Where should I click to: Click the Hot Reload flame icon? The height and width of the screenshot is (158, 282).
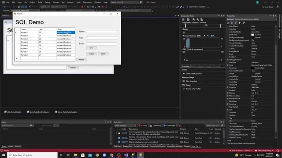point(82,7)
